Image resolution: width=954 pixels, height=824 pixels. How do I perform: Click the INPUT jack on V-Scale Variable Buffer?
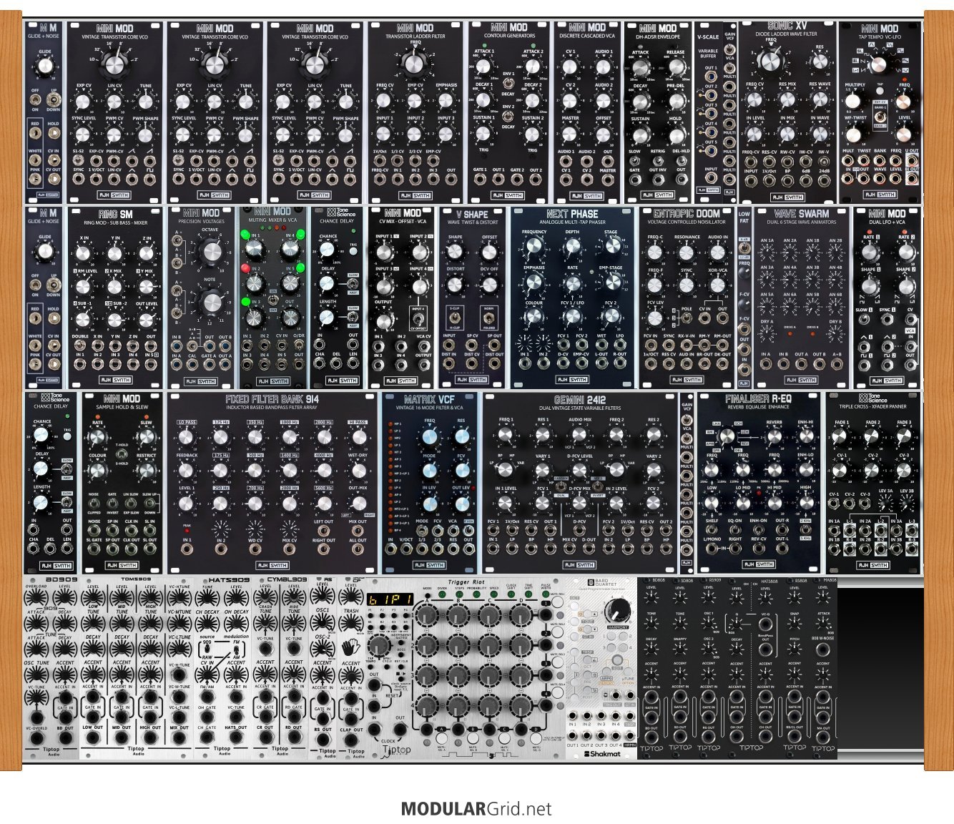coord(710,179)
